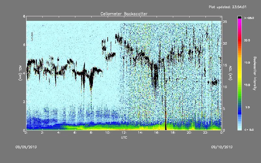Click the "14:" UTC hour tick
The height and width of the screenshot is (163, 261).
point(141,133)
